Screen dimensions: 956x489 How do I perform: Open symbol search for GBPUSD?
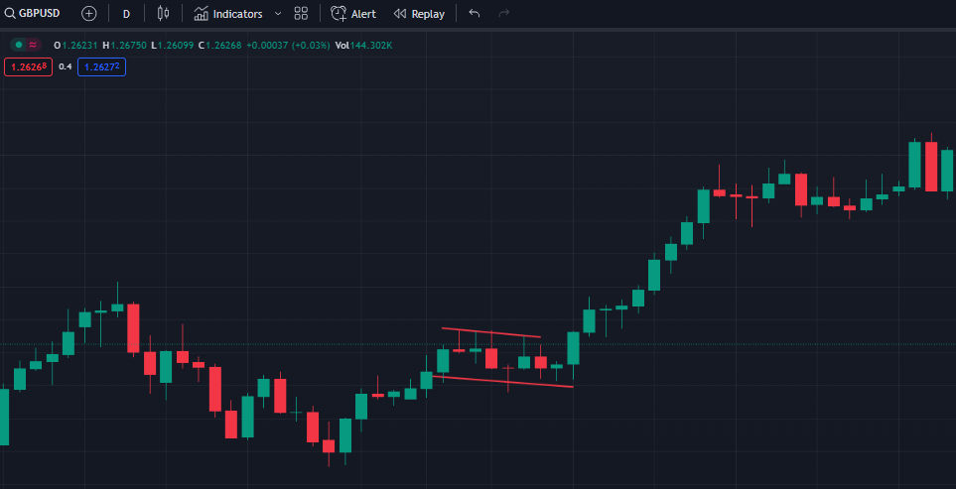click(x=33, y=14)
